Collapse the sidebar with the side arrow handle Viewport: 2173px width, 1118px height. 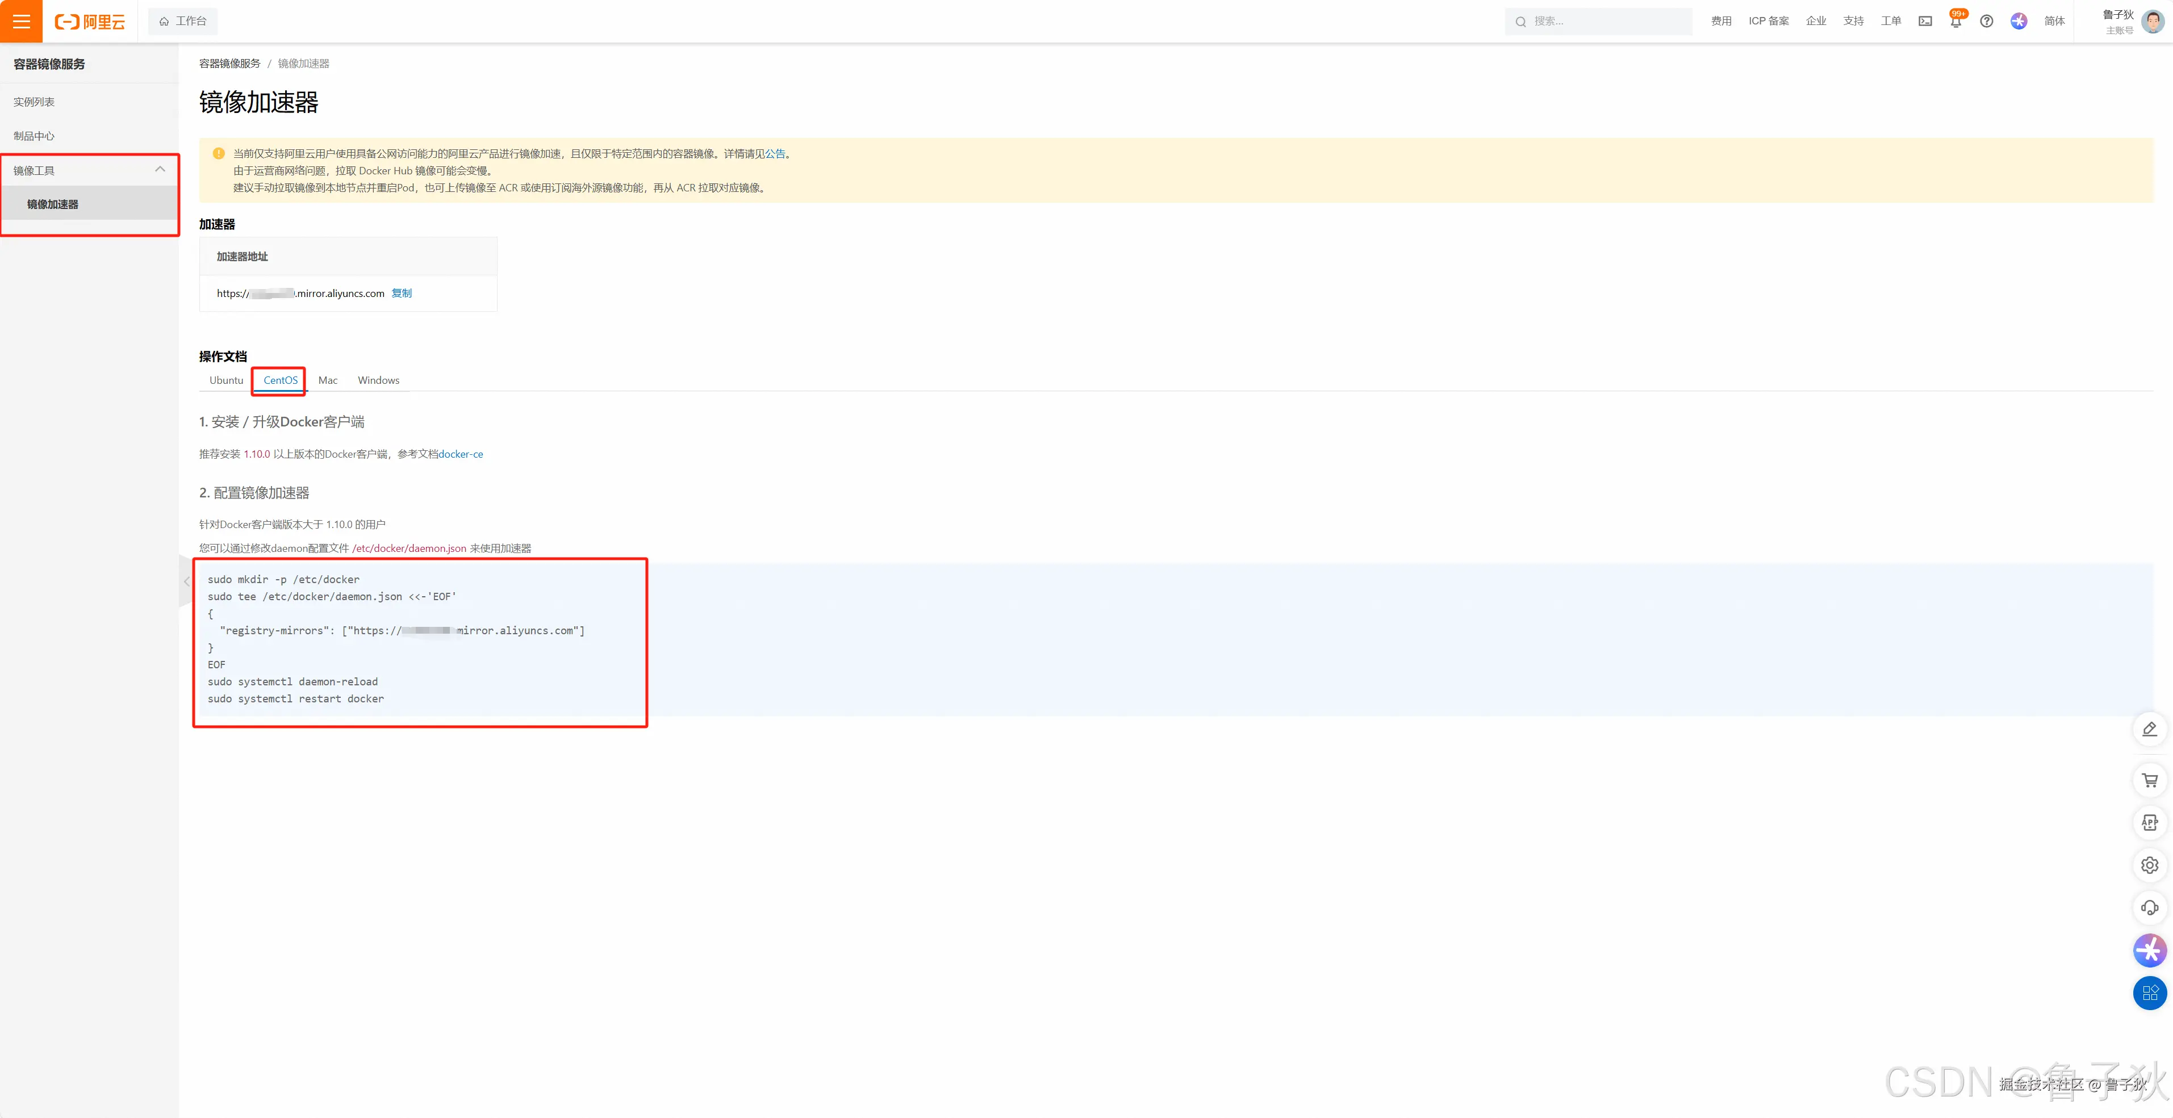click(x=186, y=582)
